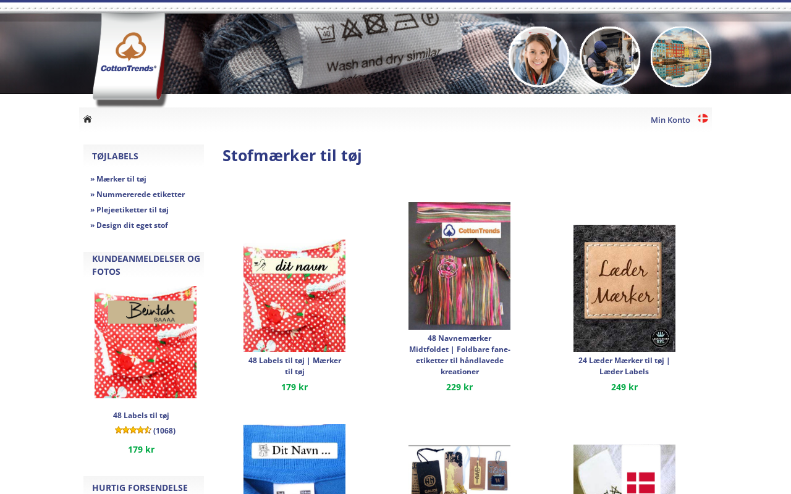The image size is (791, 494).
Task: Click the sewing worker circular photo
Action: (610, 57)
